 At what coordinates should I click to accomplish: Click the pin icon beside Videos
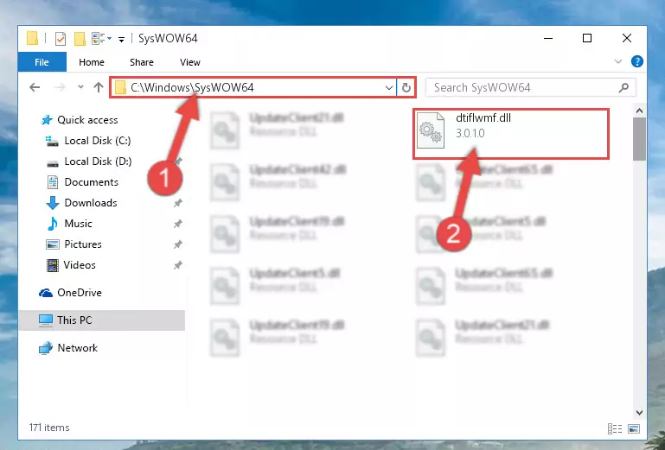[x=177, y=265]
